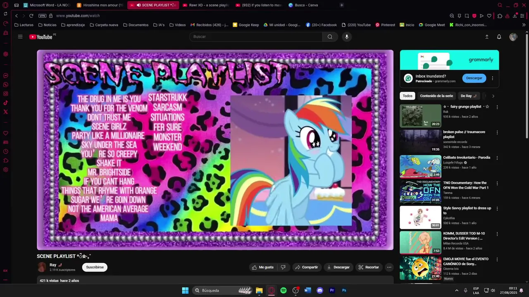Open options menu for TNO Documentary video
529x297 pixels.
pos(497,183)
